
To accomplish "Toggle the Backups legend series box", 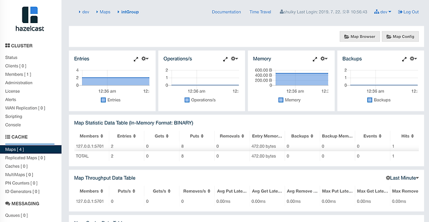I will (x=369, y=100).
